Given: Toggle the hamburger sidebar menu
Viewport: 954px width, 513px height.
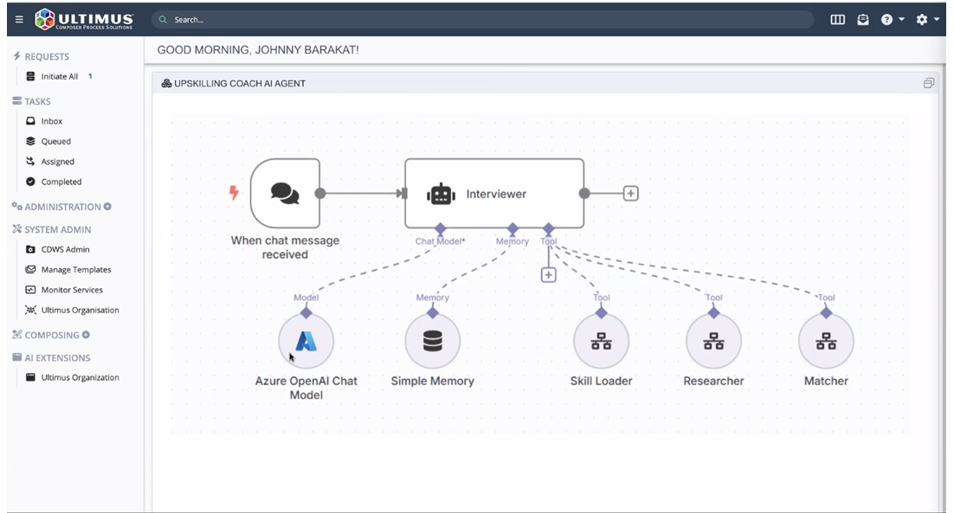Looking at the screenshot, I should (x=19, y=19).
